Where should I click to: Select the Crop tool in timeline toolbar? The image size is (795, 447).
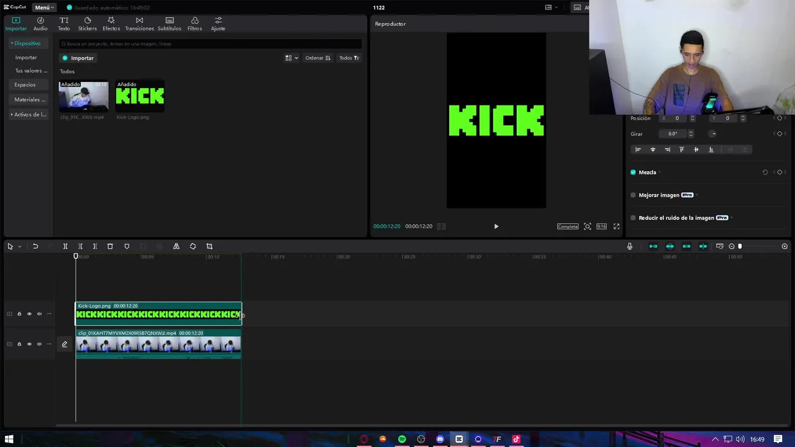[x=209, y=246]
